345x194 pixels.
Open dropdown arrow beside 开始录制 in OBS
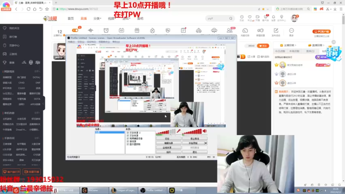(206, 143)
